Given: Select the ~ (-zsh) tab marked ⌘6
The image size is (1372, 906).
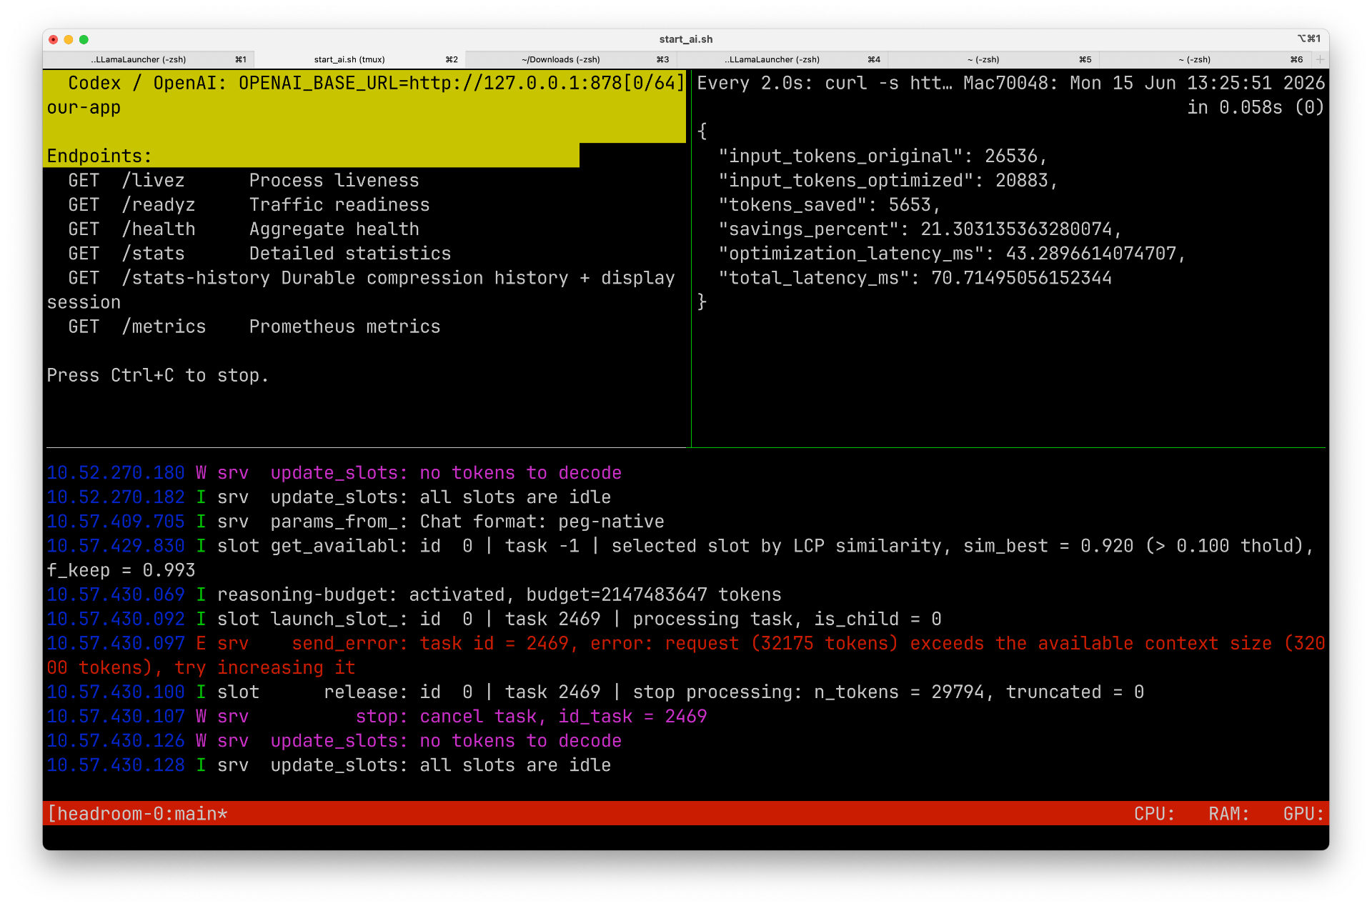Looking at the screenshot, I should 1205,59.
